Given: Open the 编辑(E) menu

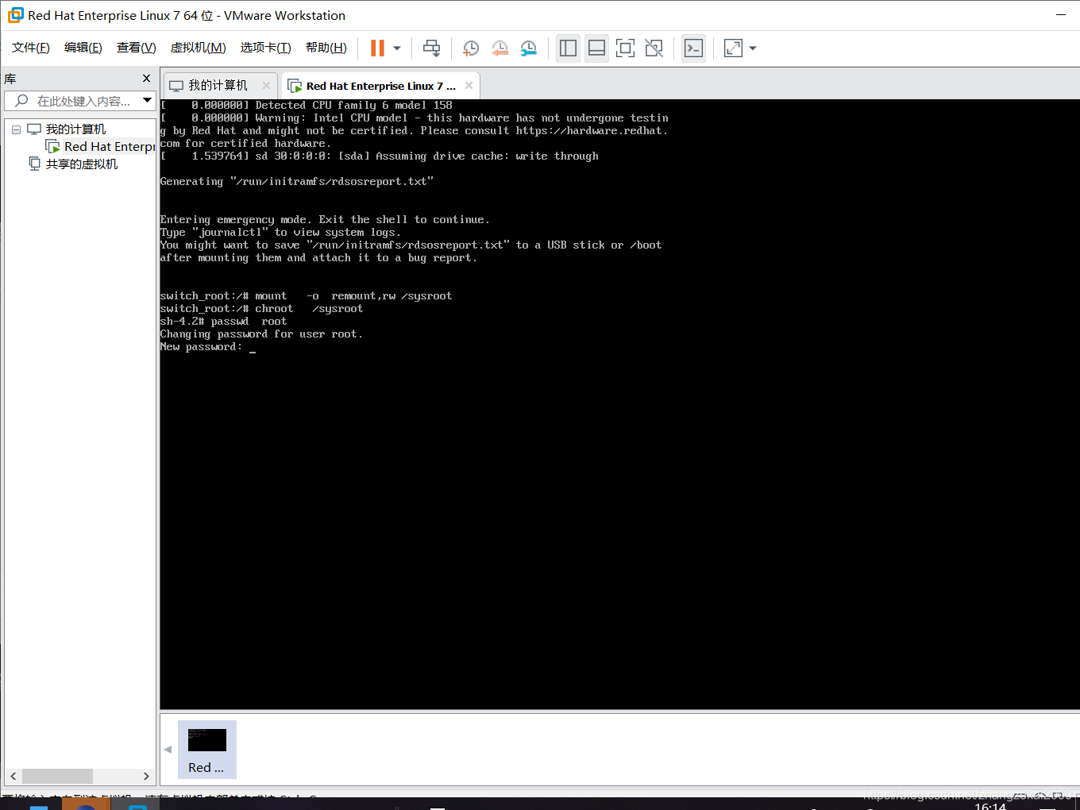Looking at the screenshot, I should pos(83,48).
